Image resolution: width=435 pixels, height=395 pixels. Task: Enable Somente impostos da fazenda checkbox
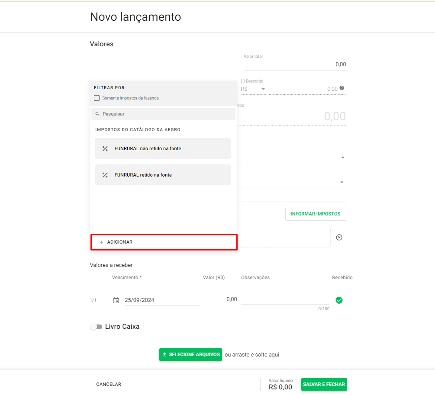coord(97,98)
